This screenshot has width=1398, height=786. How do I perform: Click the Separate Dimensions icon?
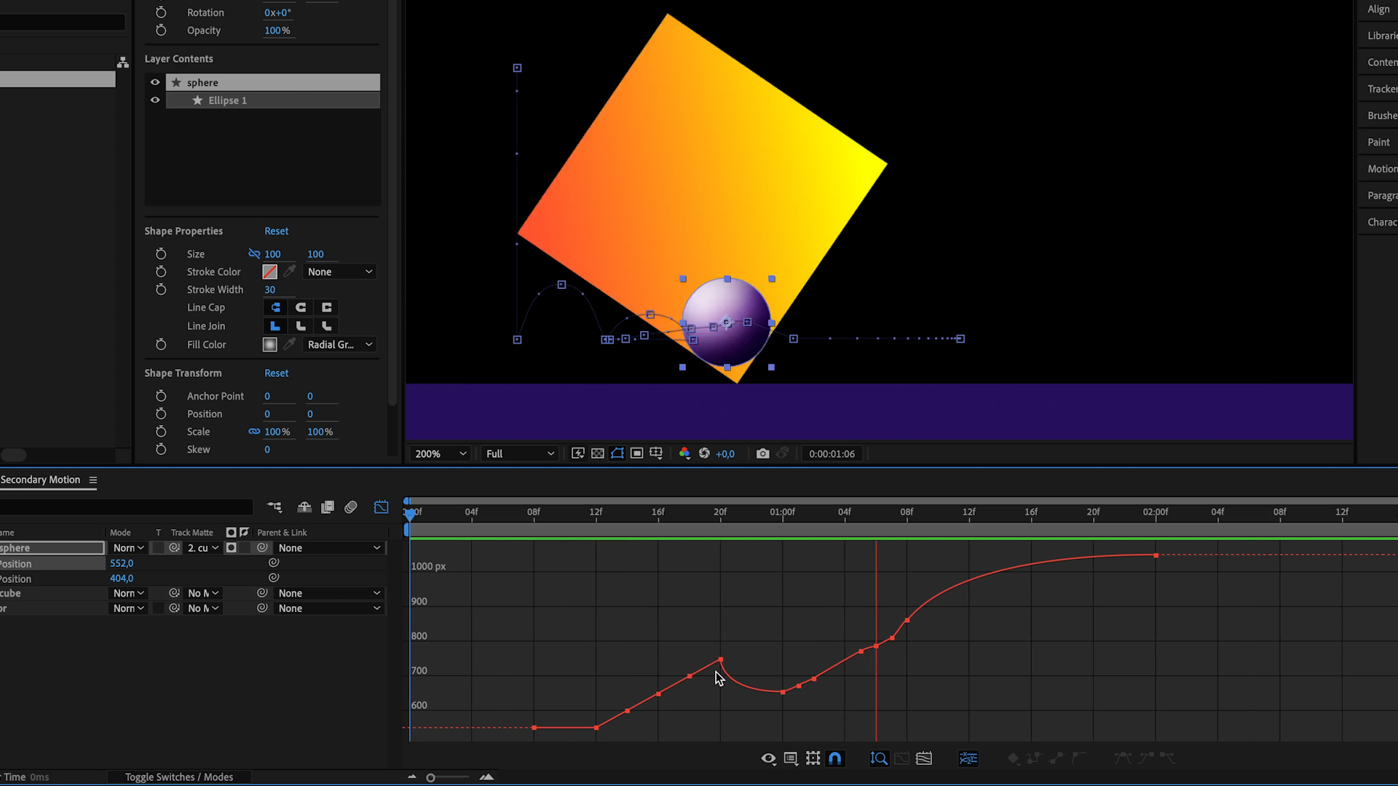[968, 758]
